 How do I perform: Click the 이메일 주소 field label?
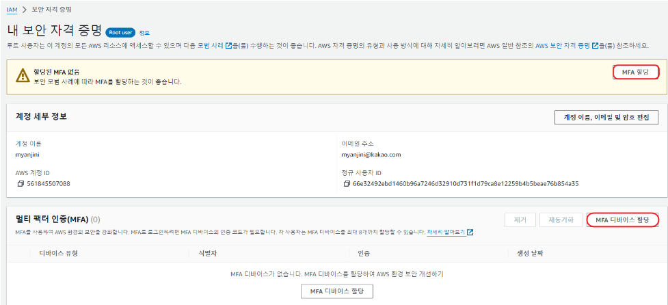click(358, 144)
